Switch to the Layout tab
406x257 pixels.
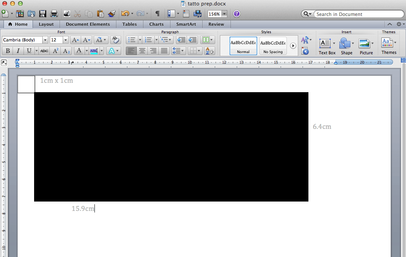[x=46, y=24]
